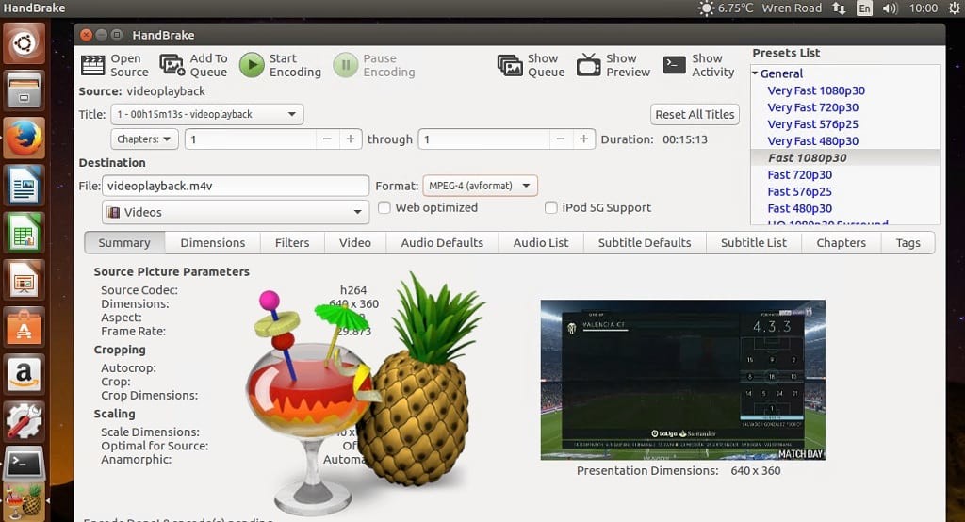
Task: Switch to the Dimensions tab
Action: tap(212, 242)
